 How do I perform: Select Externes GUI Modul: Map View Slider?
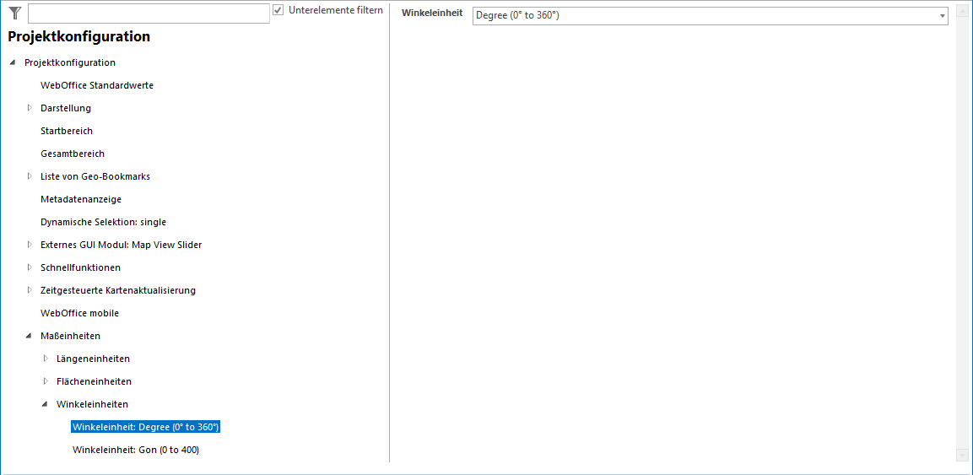tap(121, 245)
